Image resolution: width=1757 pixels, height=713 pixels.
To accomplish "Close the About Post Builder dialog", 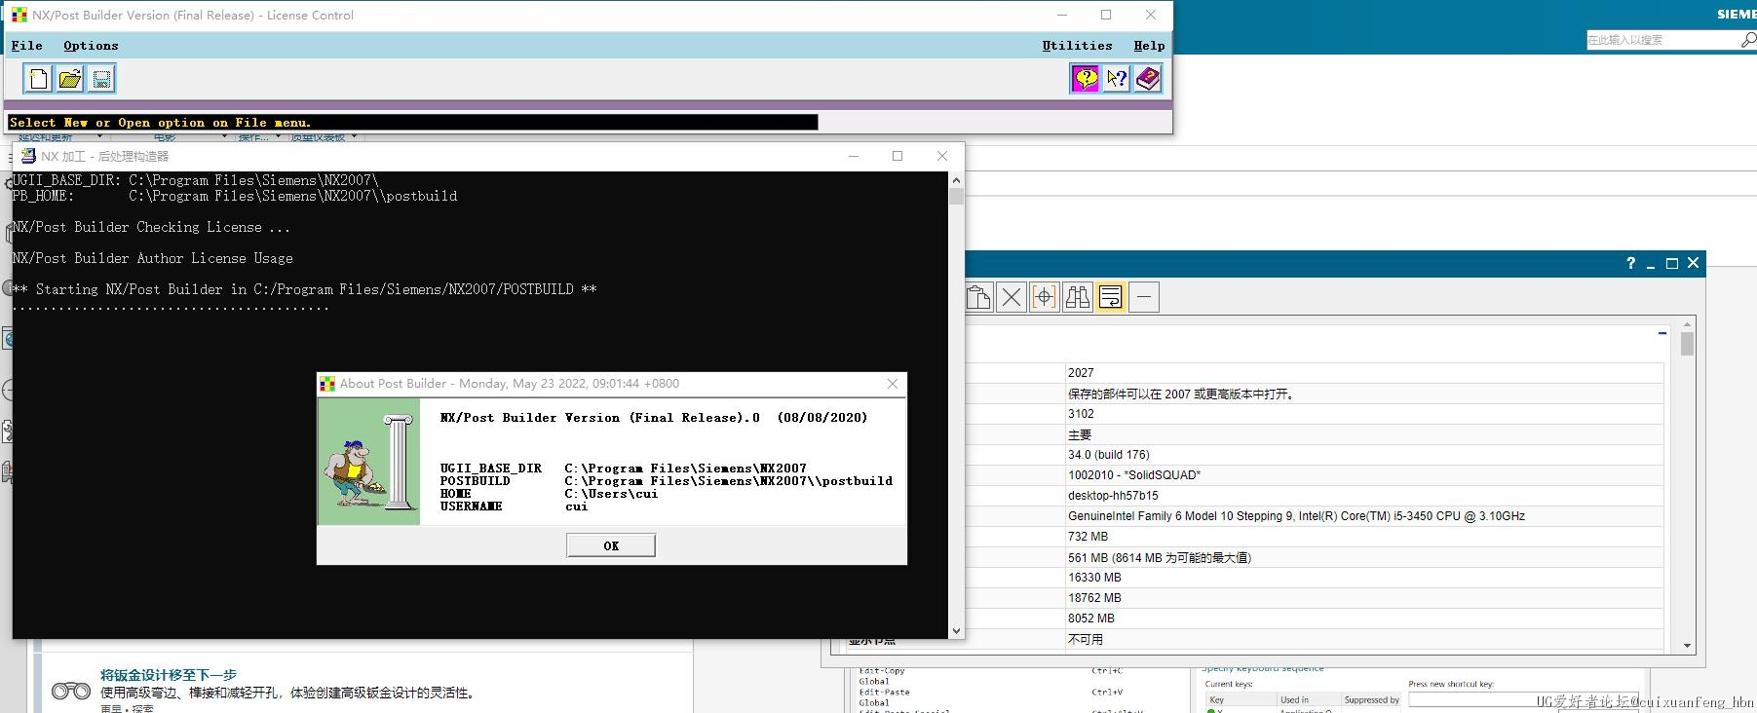I will tap(893, 384).
